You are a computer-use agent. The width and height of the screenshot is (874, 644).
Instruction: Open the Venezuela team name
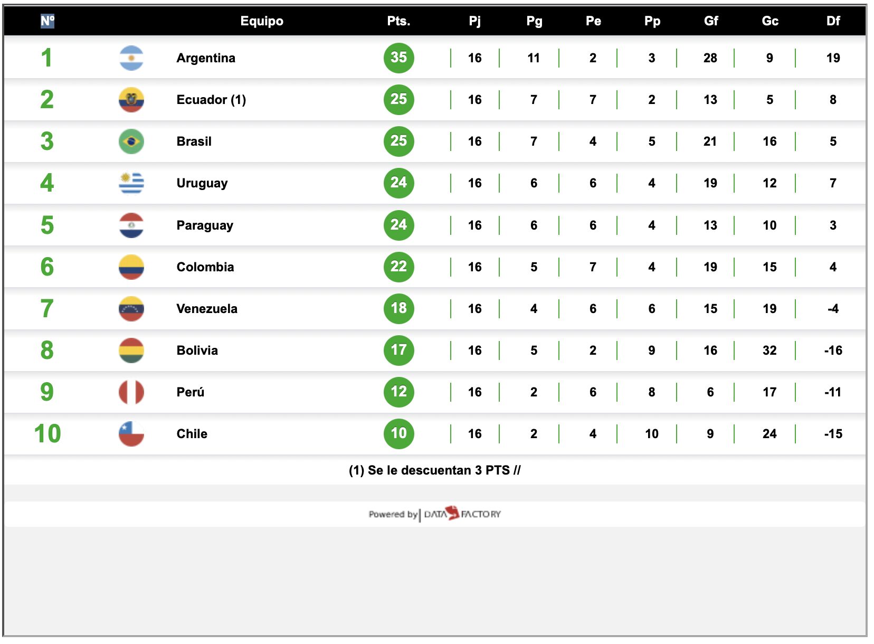click(x=207, y=309)
